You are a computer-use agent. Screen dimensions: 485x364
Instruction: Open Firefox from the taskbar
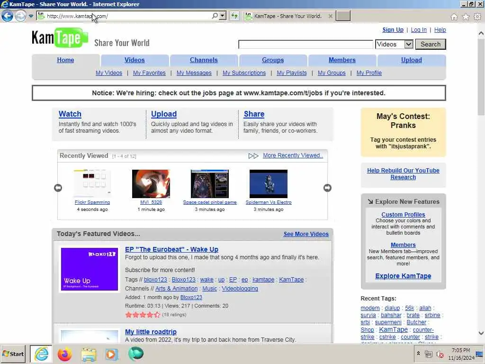click(x=64, y=354)
